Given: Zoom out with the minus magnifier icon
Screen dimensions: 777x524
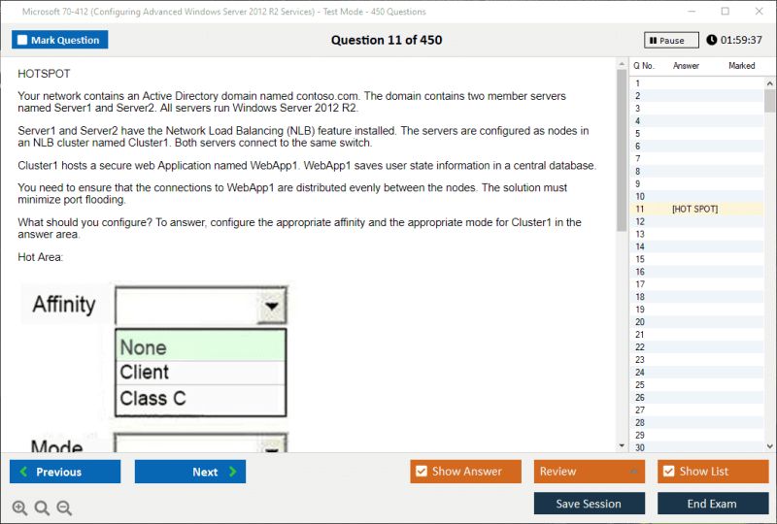Looking at the screenshot, I should (x=64, y=508).
